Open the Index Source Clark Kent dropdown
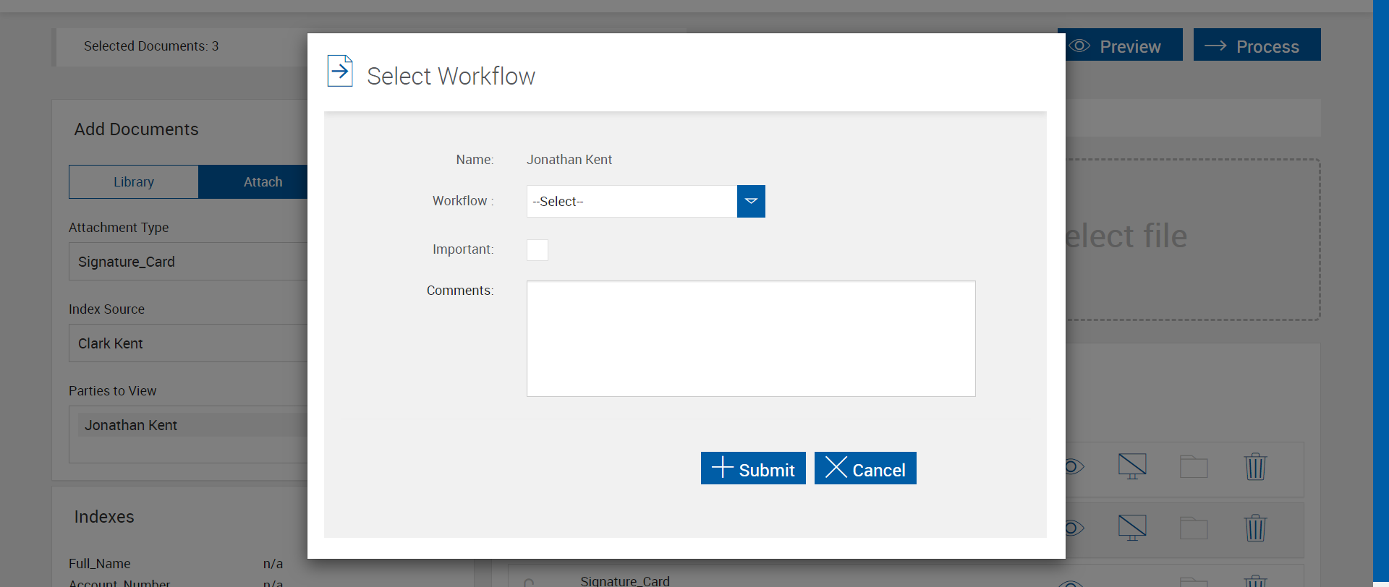Image resolution: width=1389 pixels, height=587 pixels. (188, 343)
